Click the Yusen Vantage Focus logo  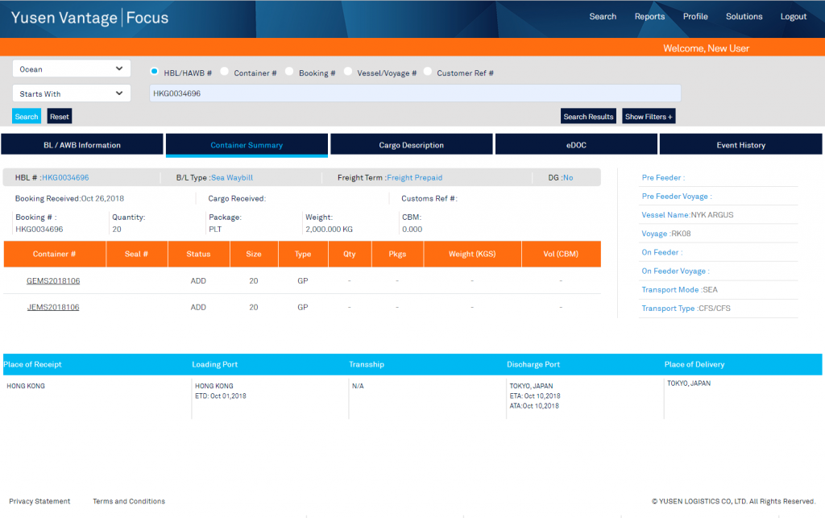pos(89,18)
